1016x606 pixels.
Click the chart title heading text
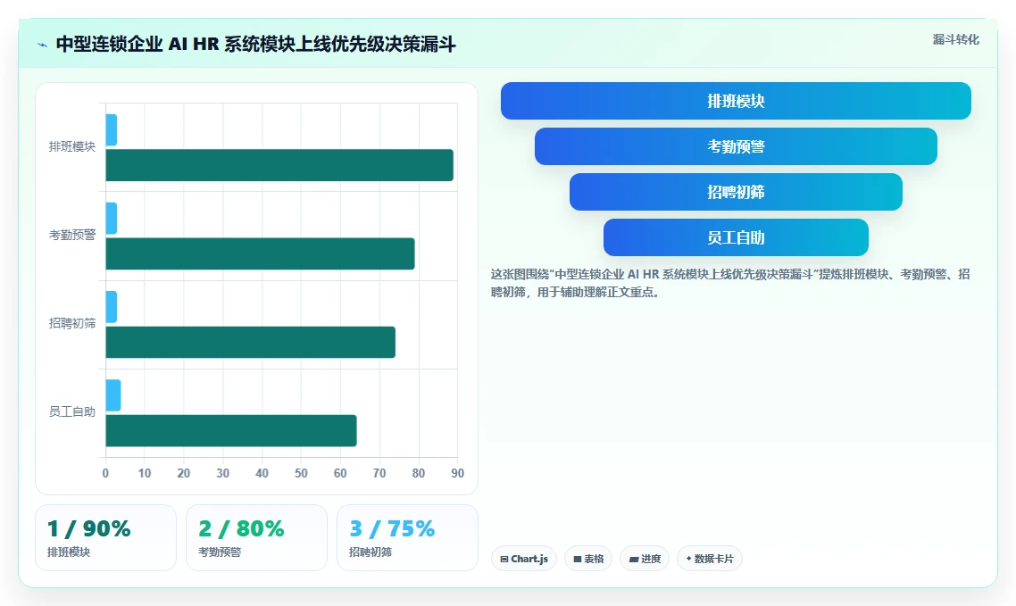(x=256, y=44)
